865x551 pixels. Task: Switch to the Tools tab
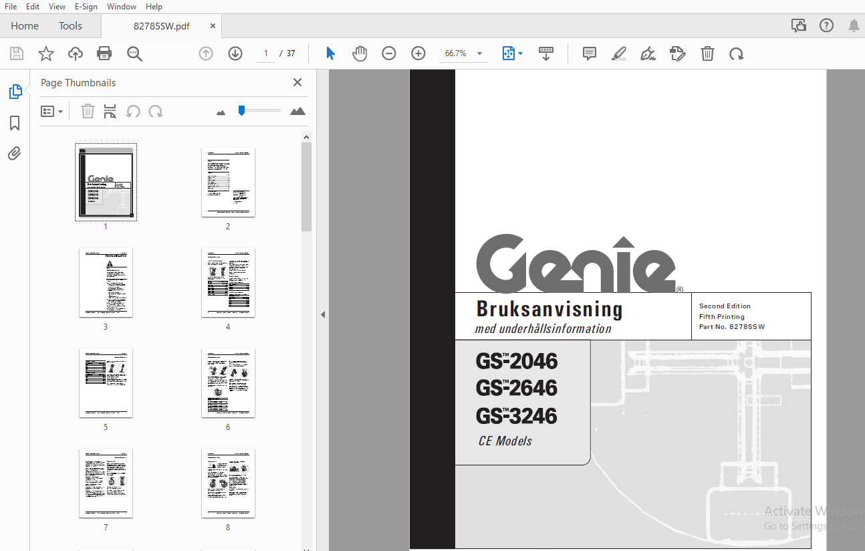(70, 26)
